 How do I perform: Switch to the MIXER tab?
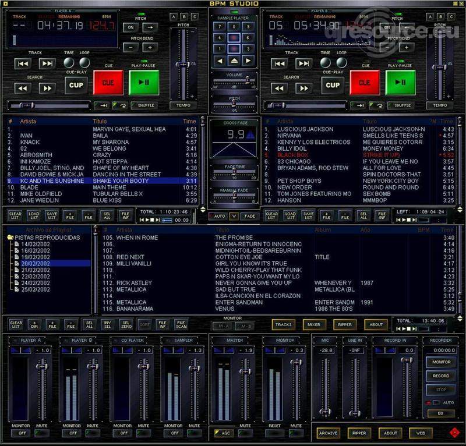click(x=314, y=324)
